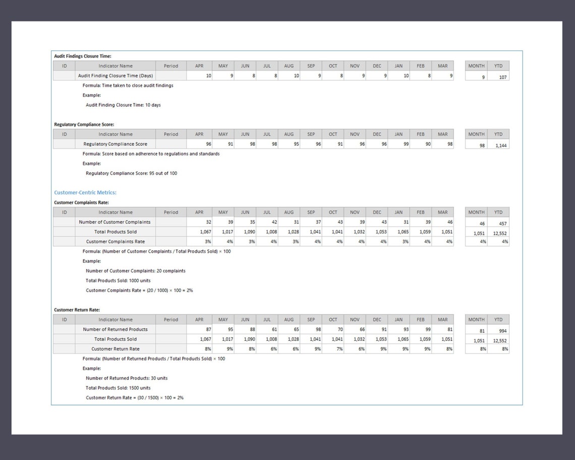
Task: Select the MAR column header in the returns table
Action: pos(442,319)
